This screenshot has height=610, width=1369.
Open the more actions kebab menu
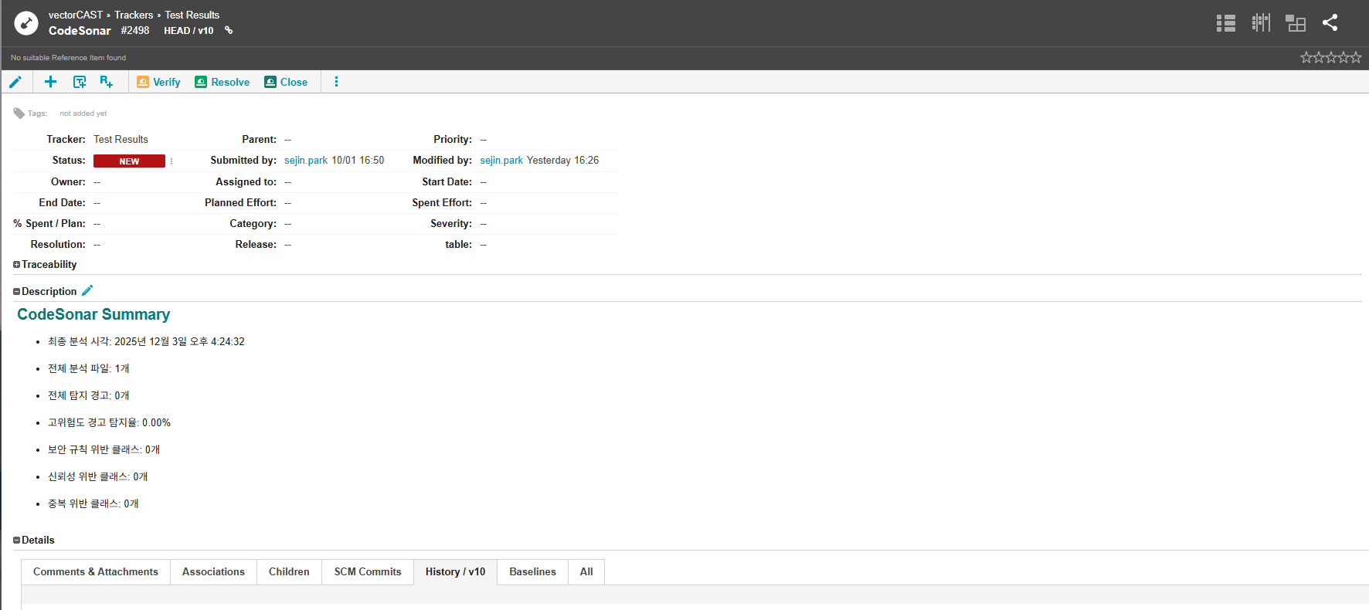coord(336,82)
